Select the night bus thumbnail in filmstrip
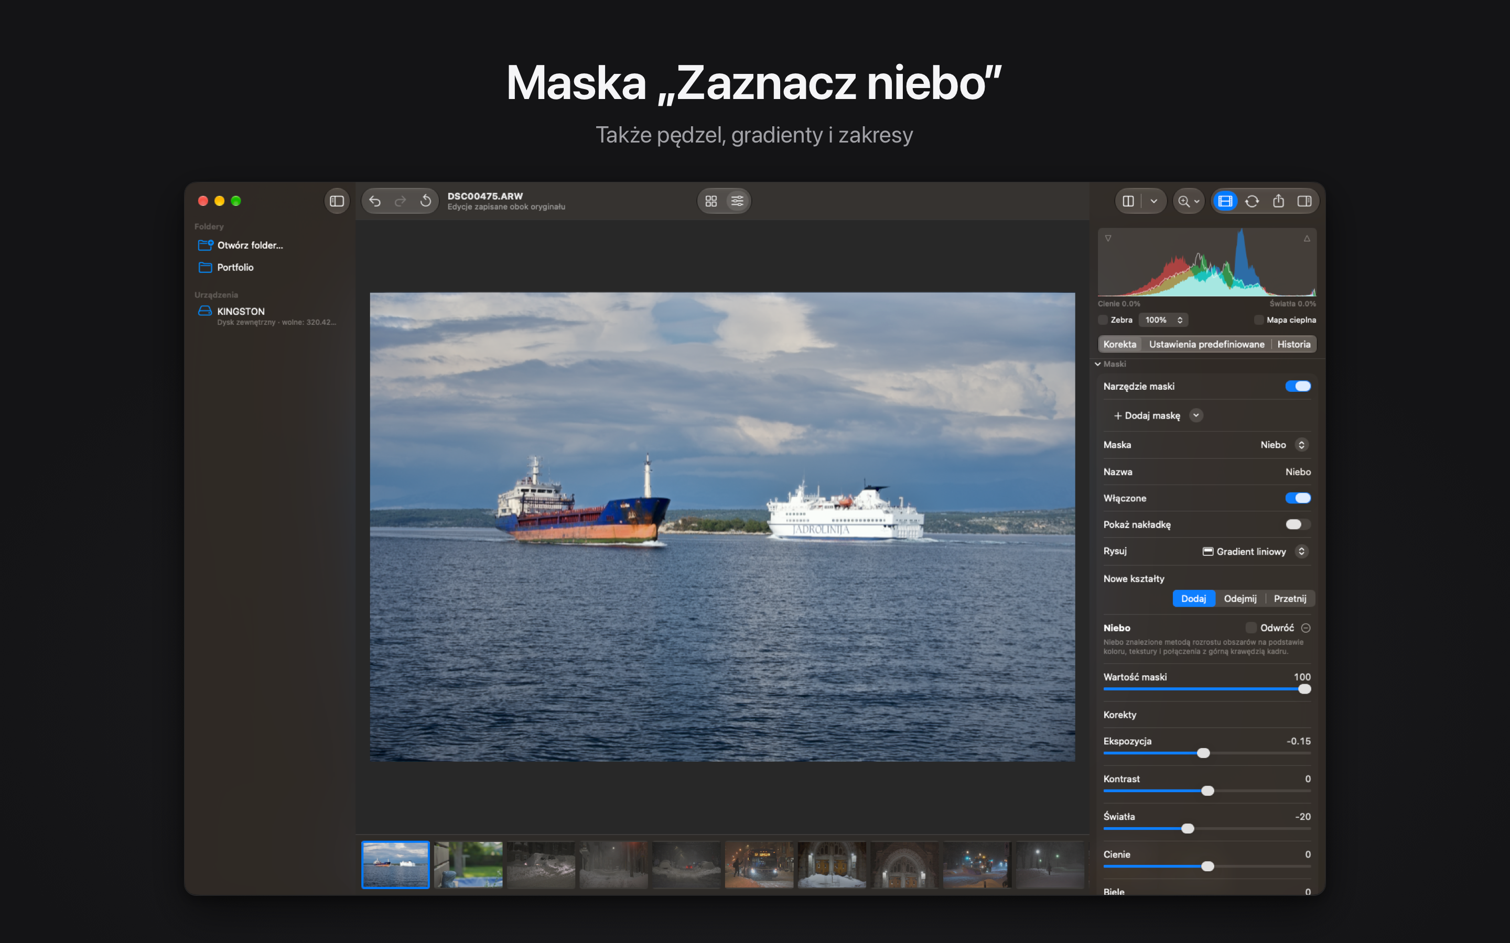Viewport: 1510px width, 943px height. (759, 864)
